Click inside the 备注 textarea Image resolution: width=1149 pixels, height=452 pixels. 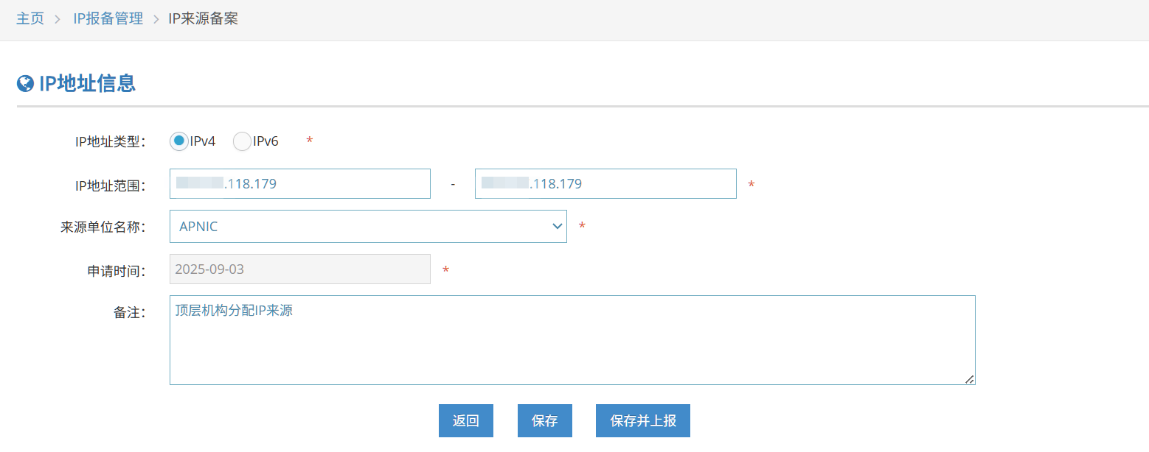point(572,340)
